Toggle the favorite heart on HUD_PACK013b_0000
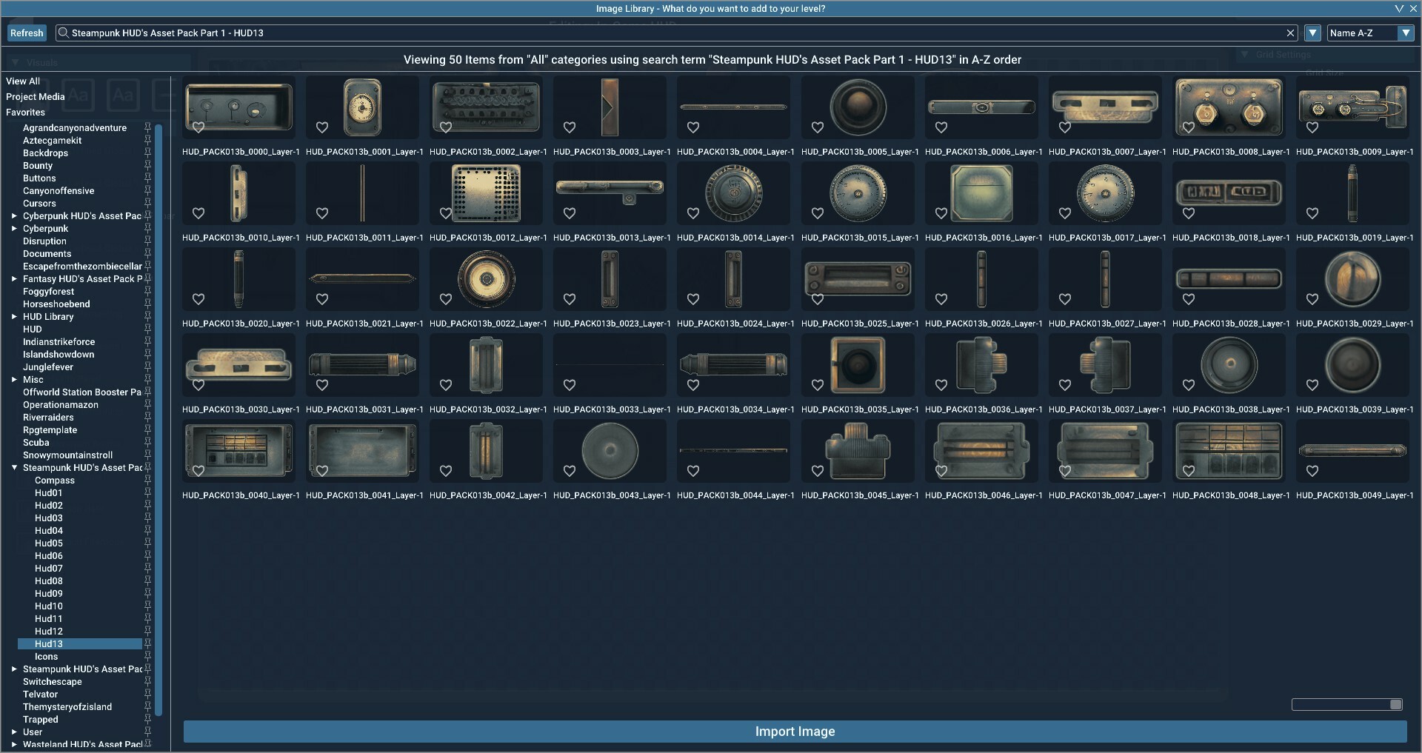Screen dimensions: 1422x753 click(198, 127)
